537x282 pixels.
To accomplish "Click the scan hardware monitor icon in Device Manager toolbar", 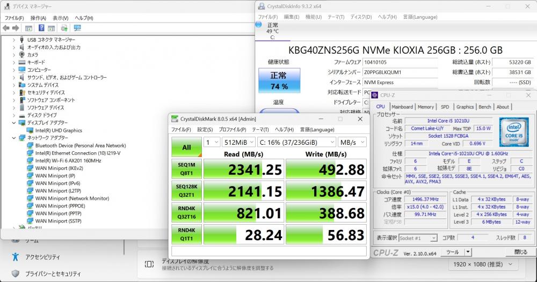I will click(x=77, y=28).
